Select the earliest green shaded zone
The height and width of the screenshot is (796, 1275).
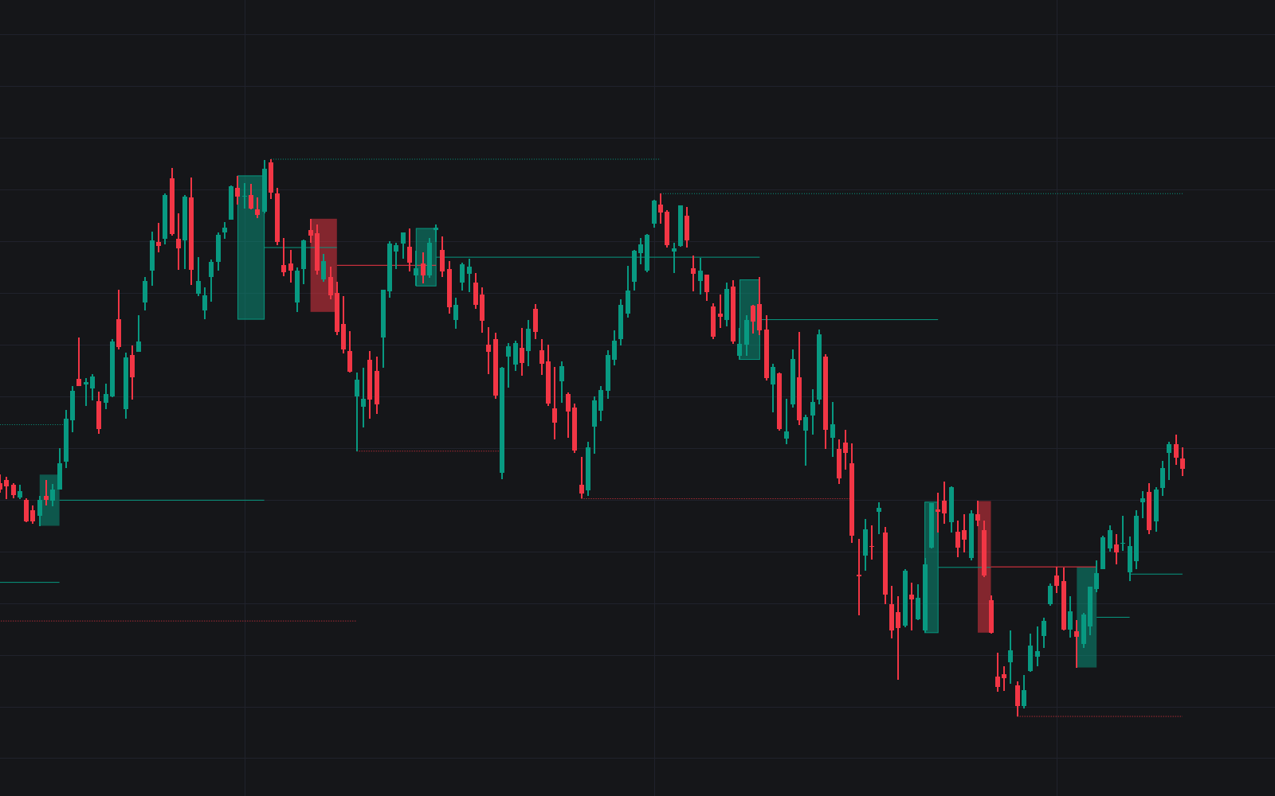pyautogui.click(x=49, y=500)
